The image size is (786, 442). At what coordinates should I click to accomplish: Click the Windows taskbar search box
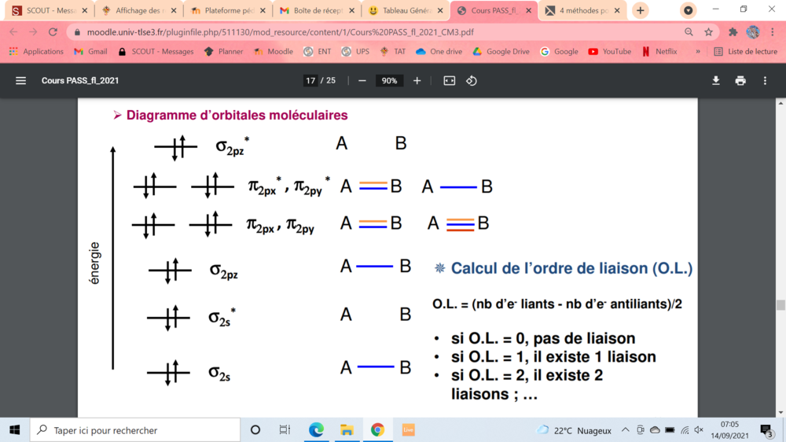pyautogui.click(x=135, y=430)
